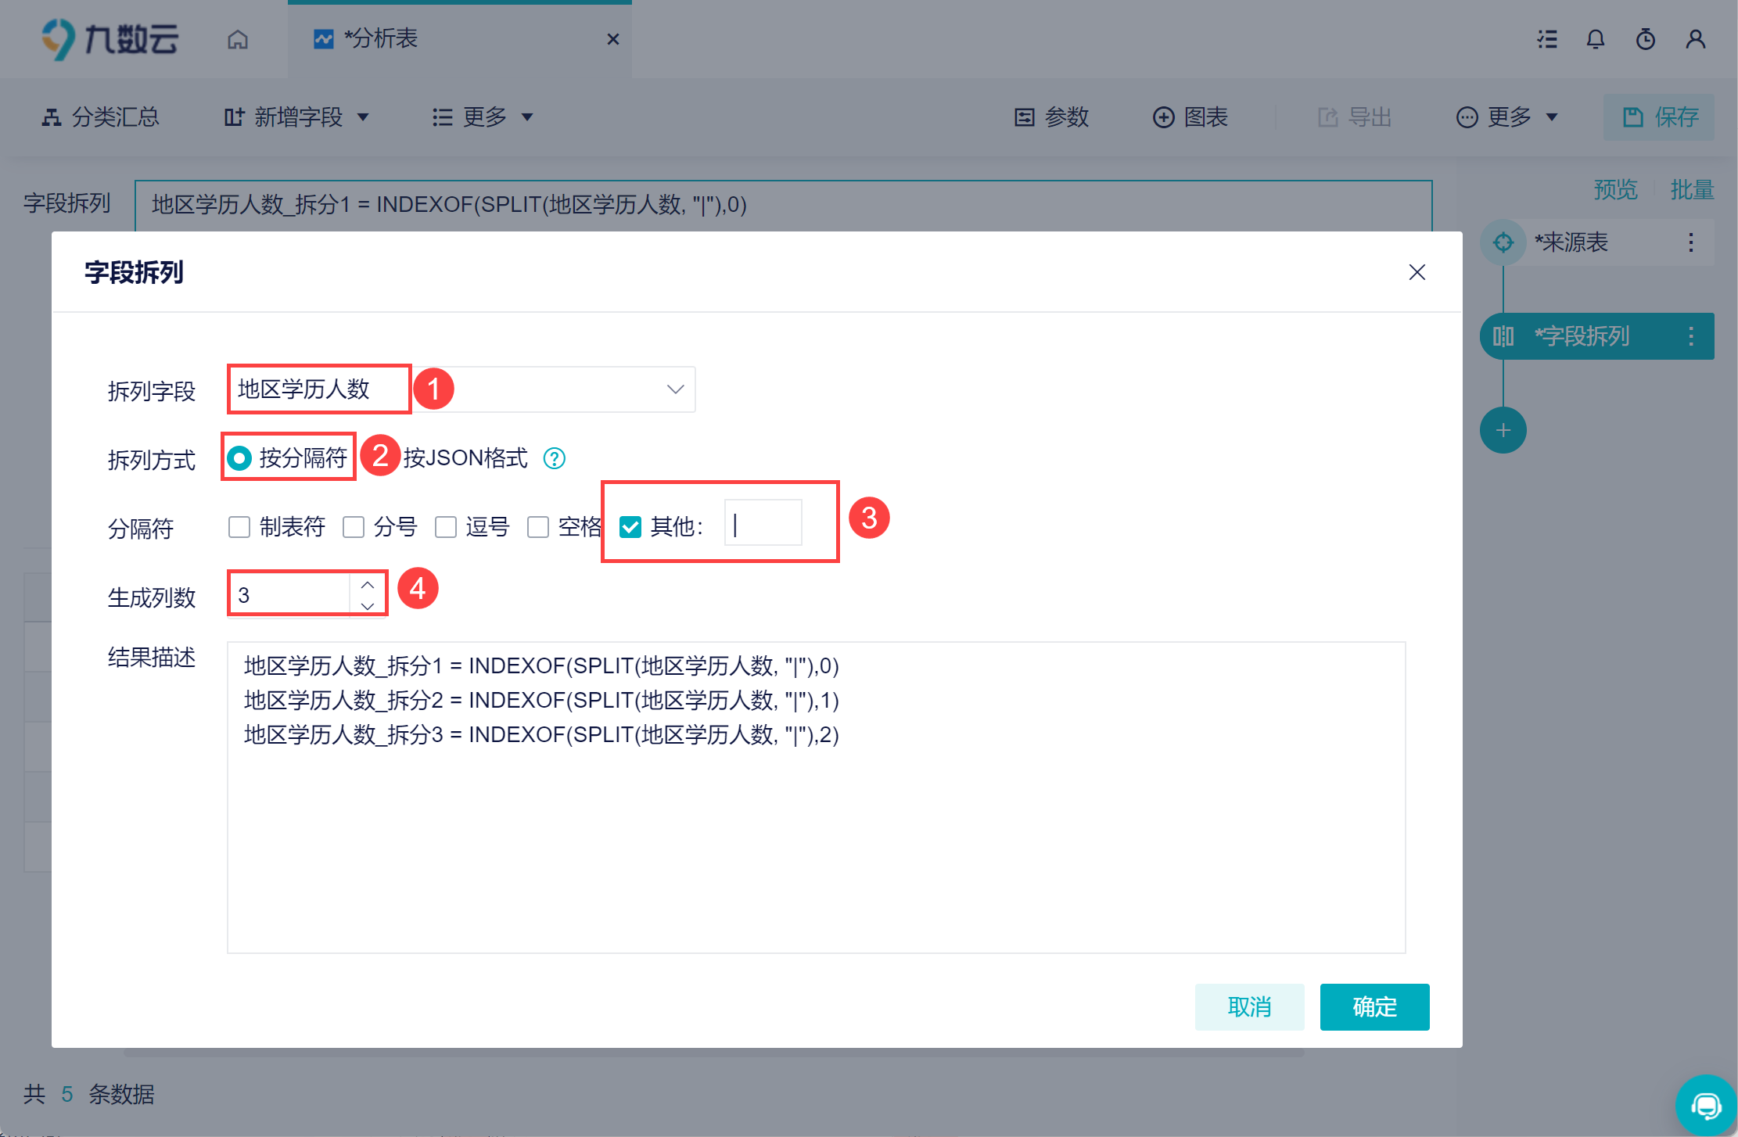1738x1137 pixels.
Task: Check the 逗号 delimiter checkbox
Action: [x=446, y=527]
